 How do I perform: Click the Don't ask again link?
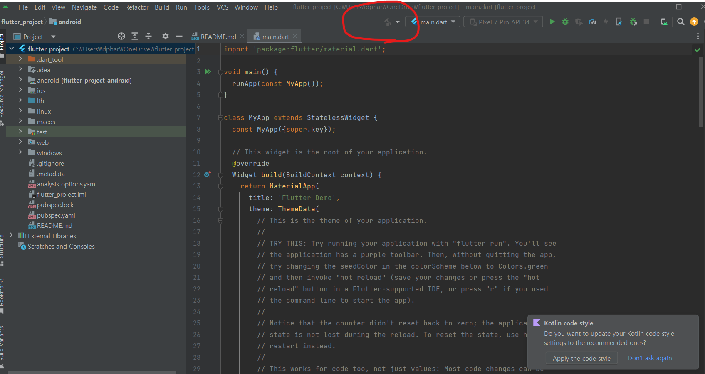649,358
